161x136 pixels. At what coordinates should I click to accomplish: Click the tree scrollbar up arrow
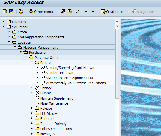[117, 21]
